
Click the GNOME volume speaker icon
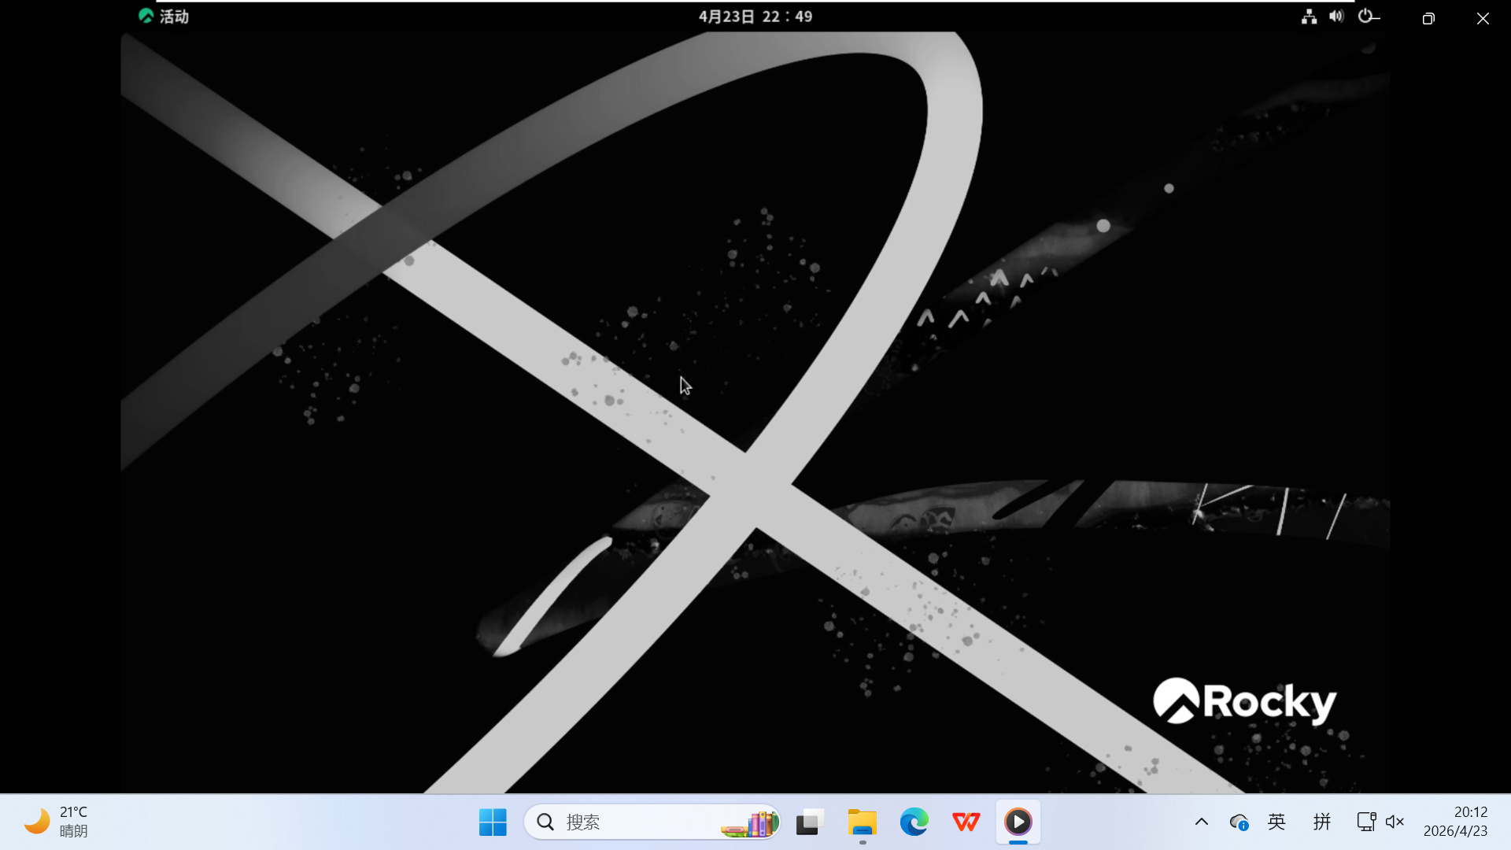1336,17
